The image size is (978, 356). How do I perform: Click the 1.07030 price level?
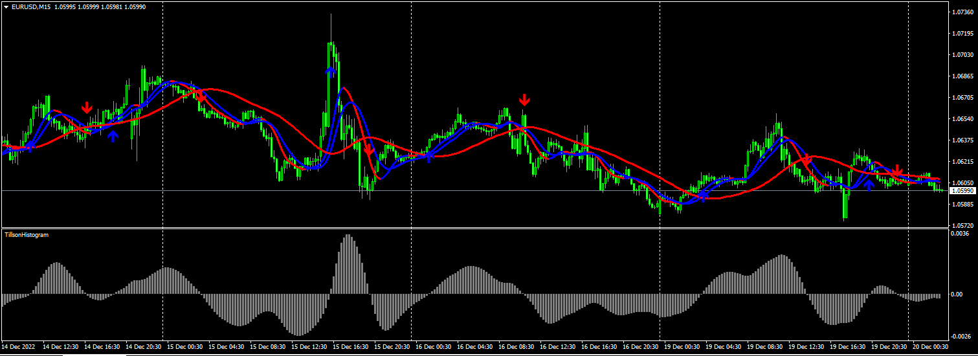point(961,55)
